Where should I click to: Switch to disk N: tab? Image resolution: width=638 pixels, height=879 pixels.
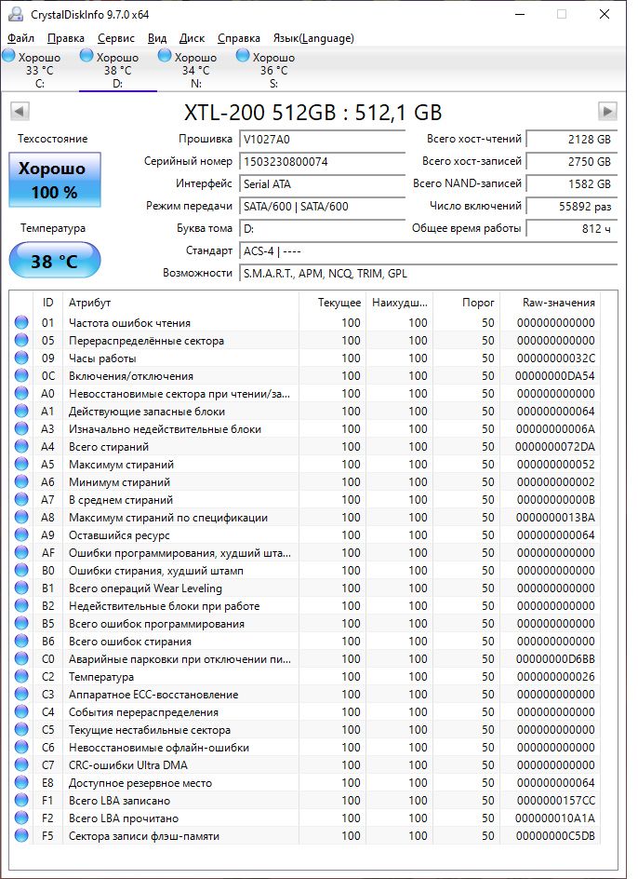(x=195, y=70)
